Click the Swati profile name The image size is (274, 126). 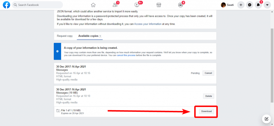click(230, 5)
